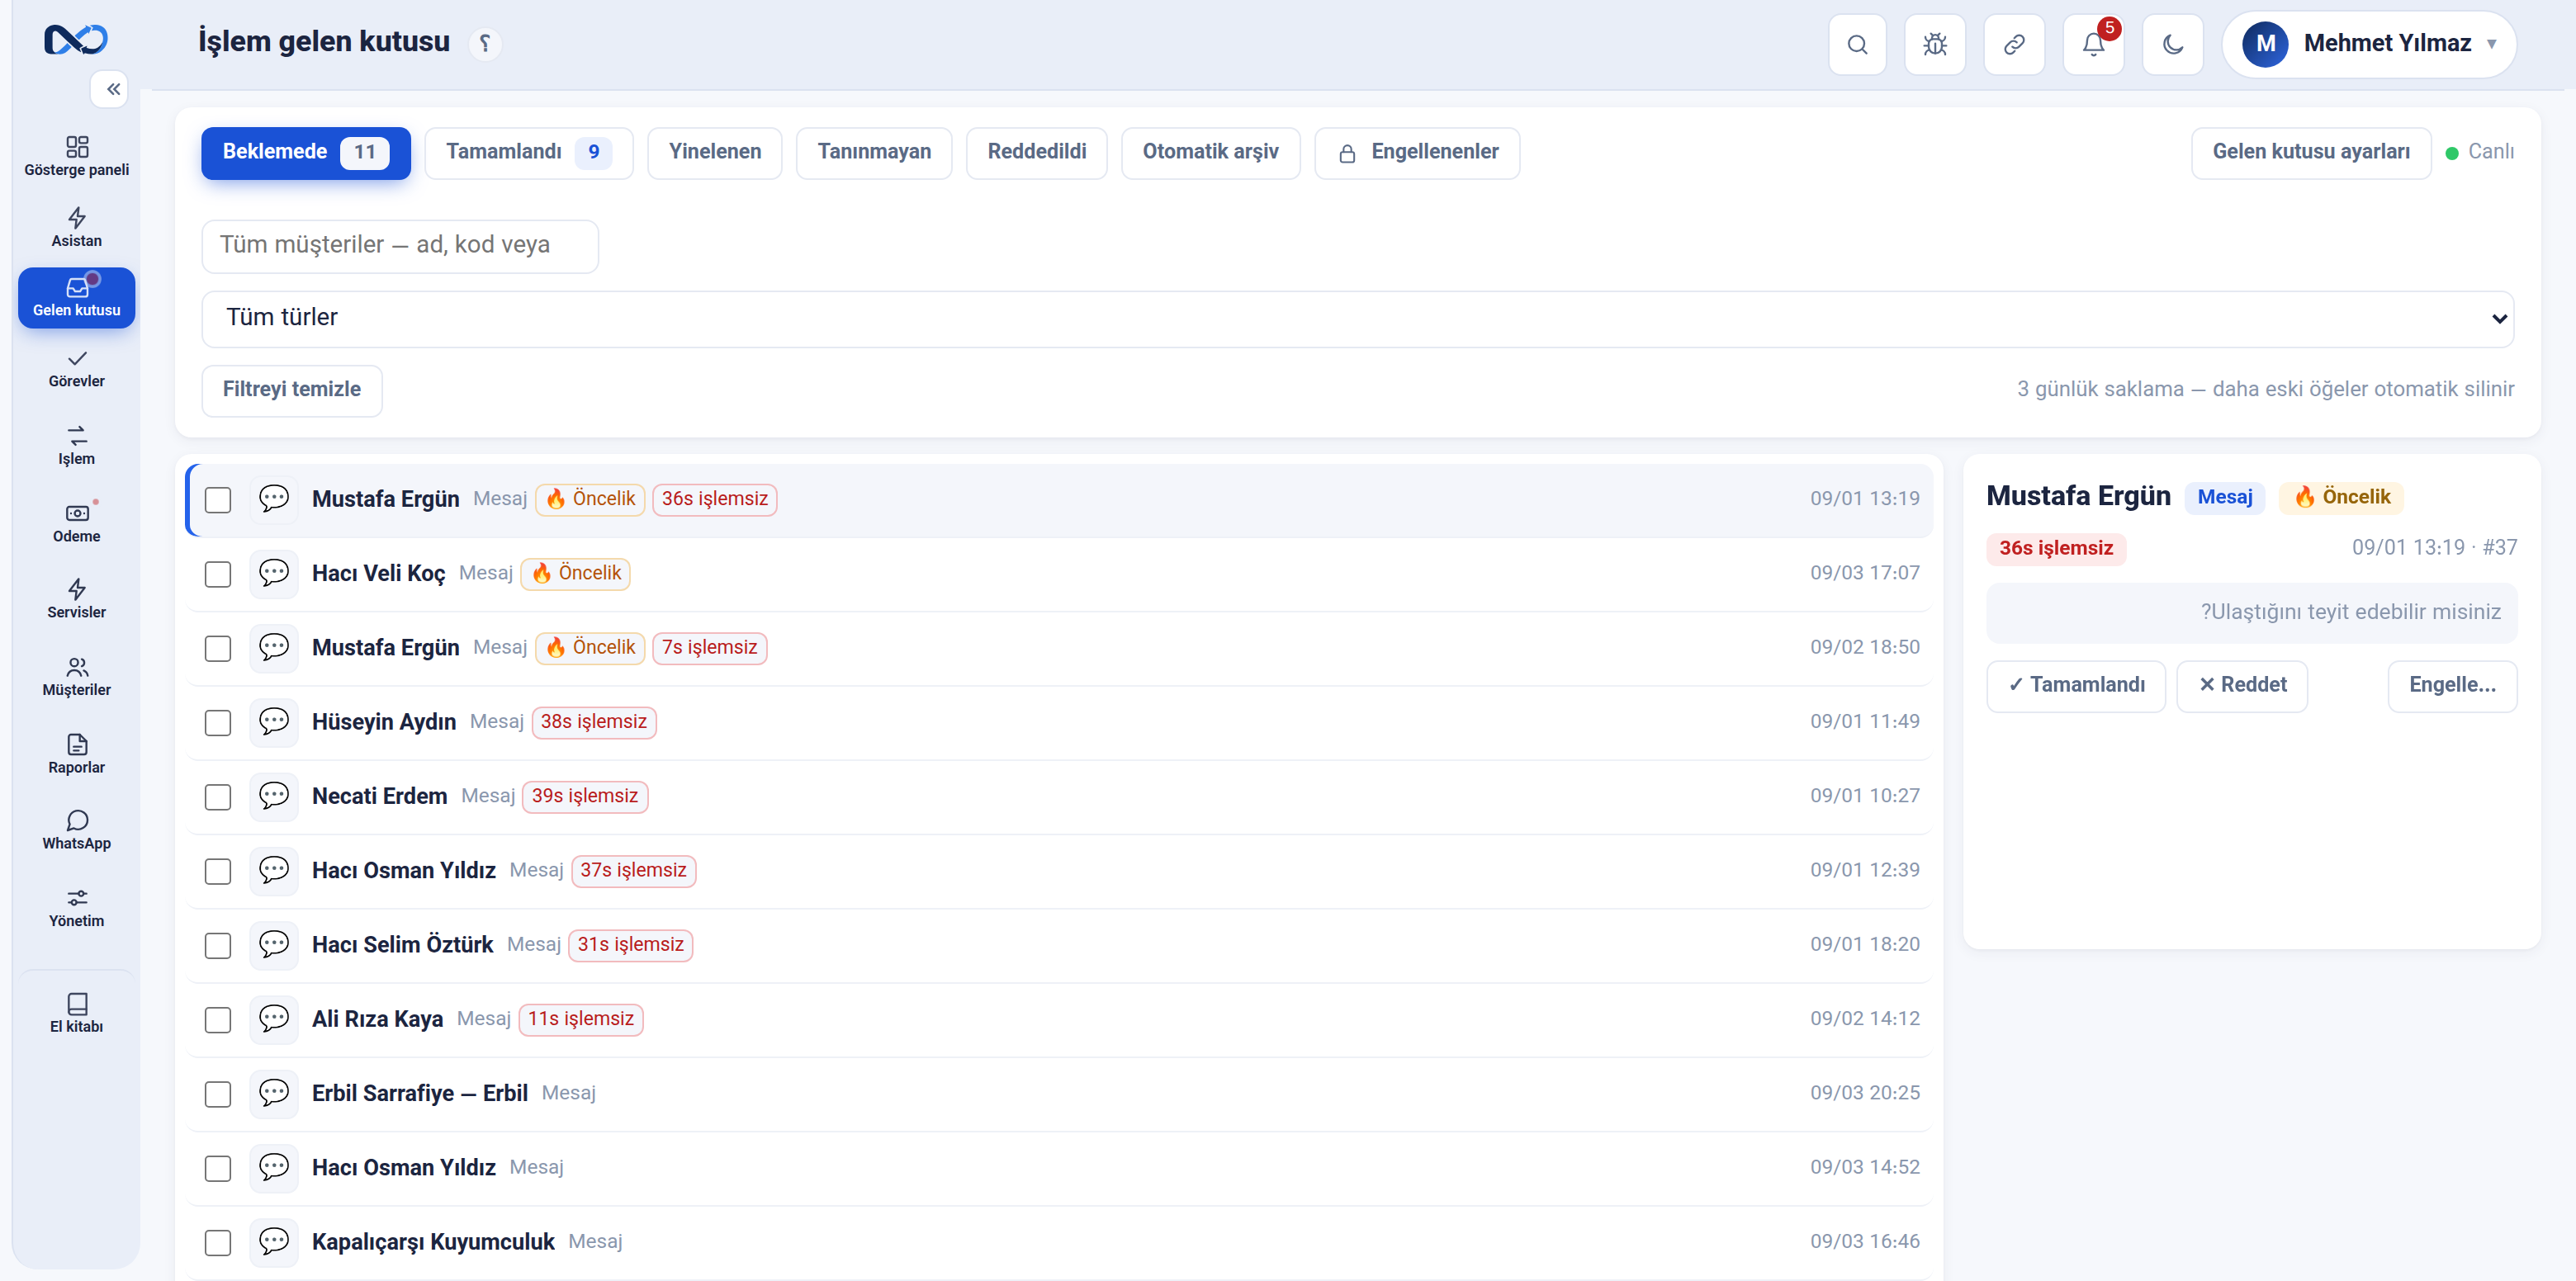Select checkbox for Mustafa Ergün 36s işlemsiz row

coord(218,499)
